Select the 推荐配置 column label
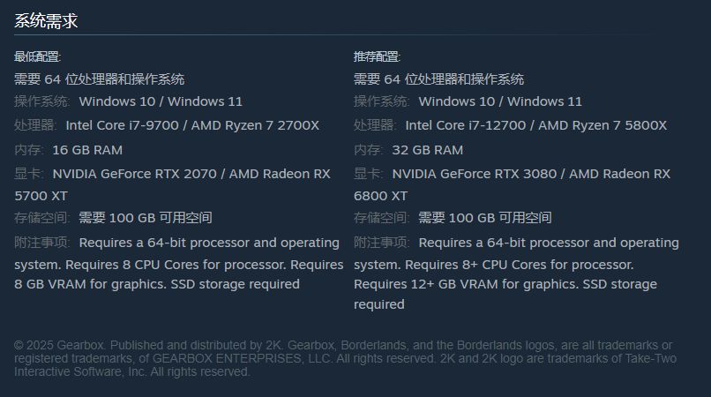 [377, 56]
